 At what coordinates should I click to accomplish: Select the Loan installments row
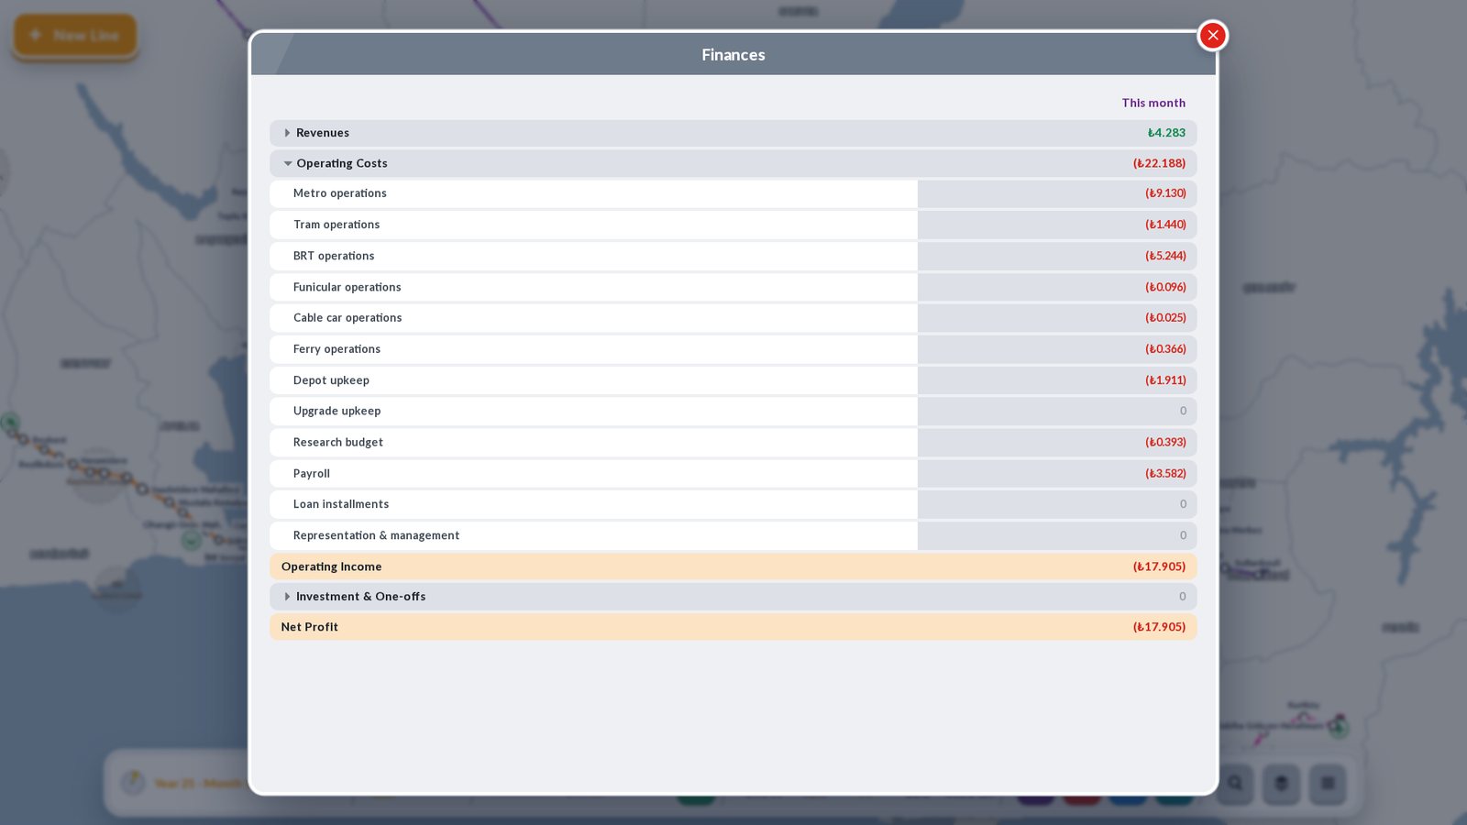(x=733, y=504)
